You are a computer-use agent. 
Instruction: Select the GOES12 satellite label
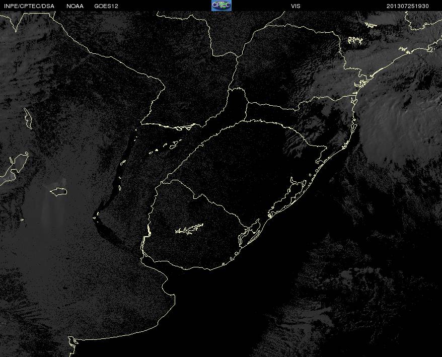106,6
